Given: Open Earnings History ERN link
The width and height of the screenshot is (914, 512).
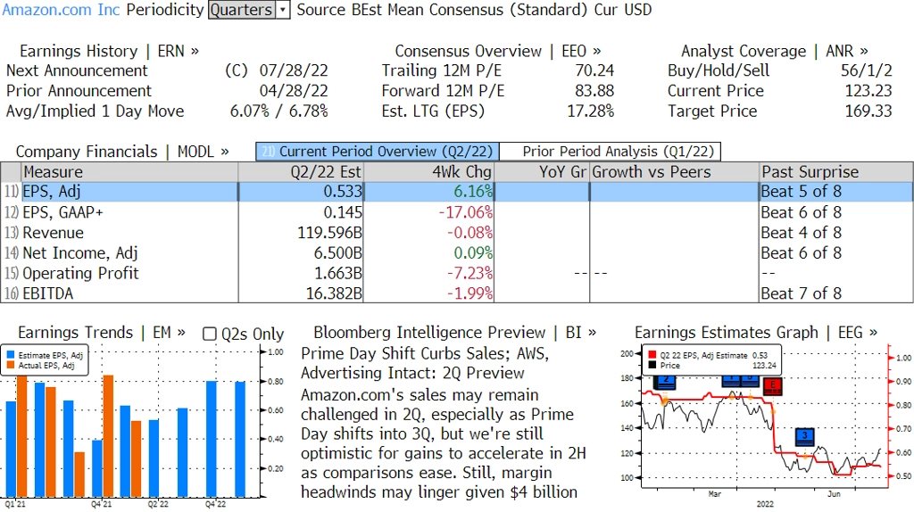Looking at the screenshot, I should [x=109, y=51].
